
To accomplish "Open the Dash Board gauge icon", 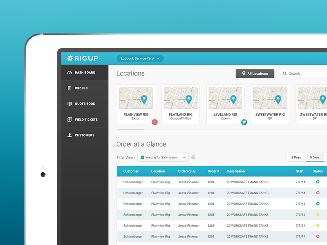I will pos(69,73).
